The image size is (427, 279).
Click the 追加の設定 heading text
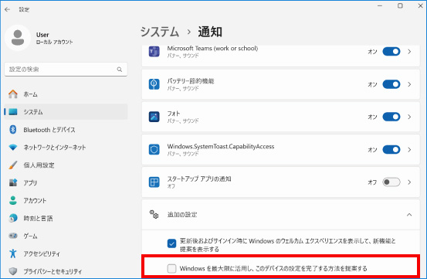click(182, 215)
